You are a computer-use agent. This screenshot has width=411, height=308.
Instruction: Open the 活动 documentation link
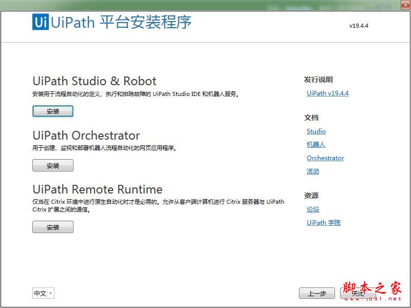pyautogui.click(x=313, y=171)
